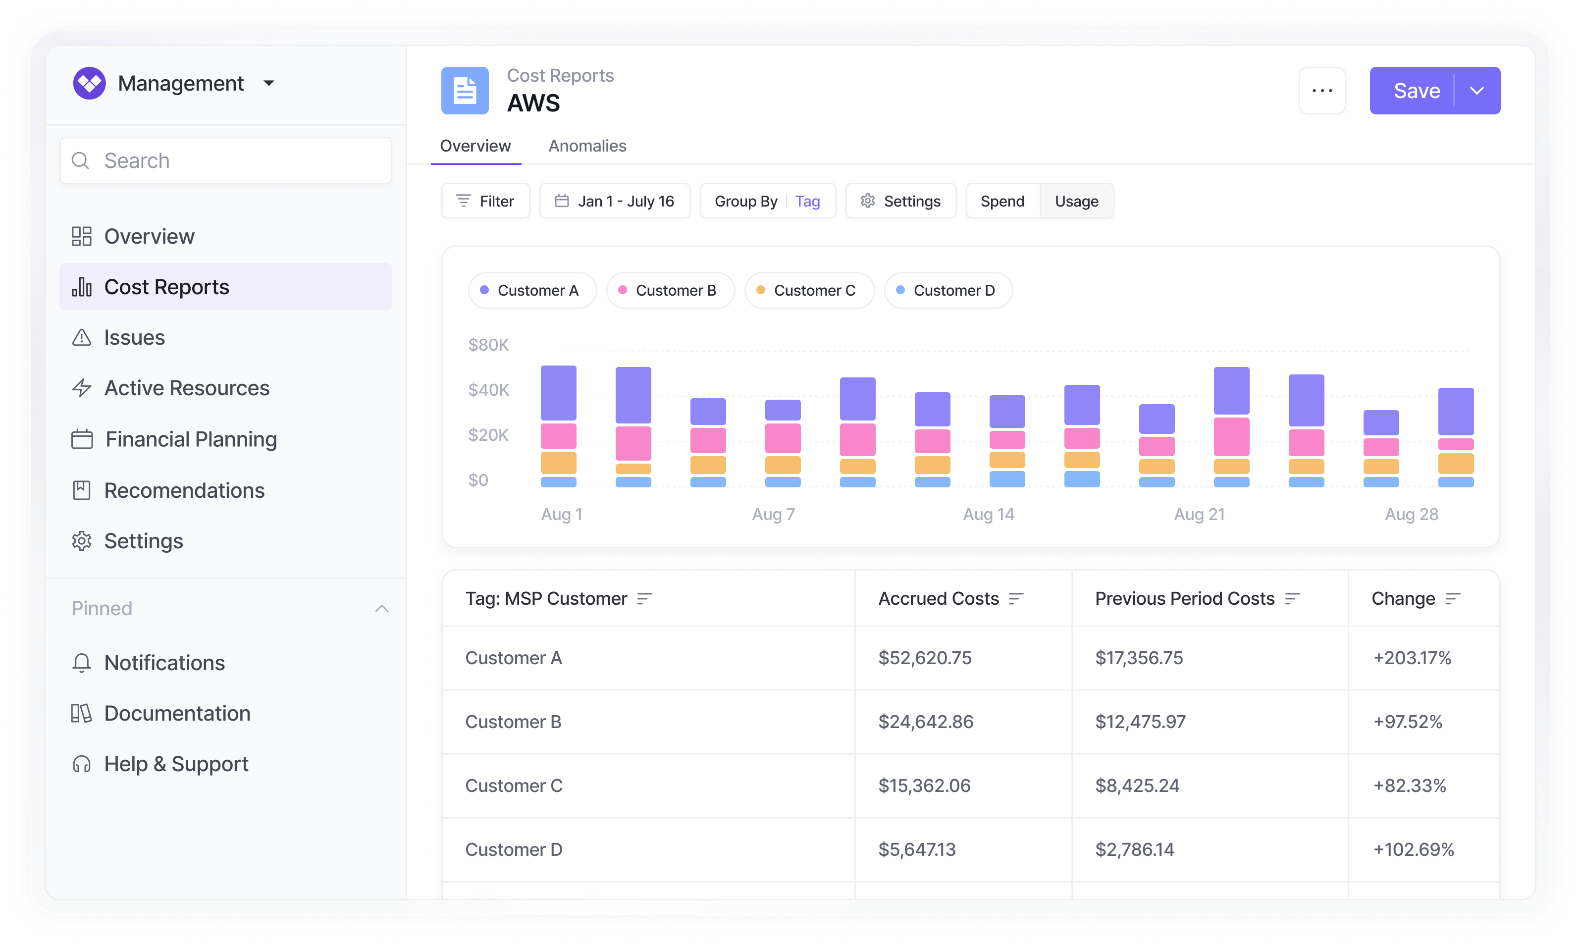Open the Jan 1 - July 16 date range
This screenshot has height=945, width=1581.
coord(615,201)
